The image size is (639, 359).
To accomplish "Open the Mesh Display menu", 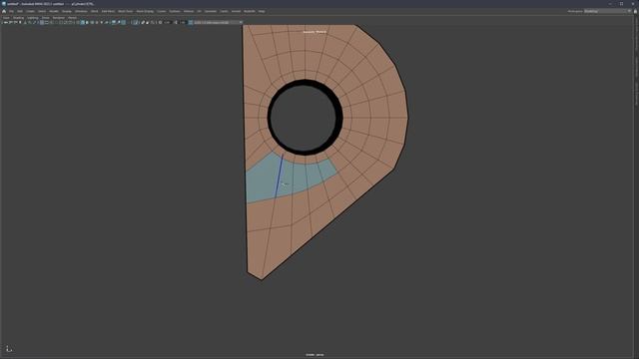I will (x=145, y=11).
